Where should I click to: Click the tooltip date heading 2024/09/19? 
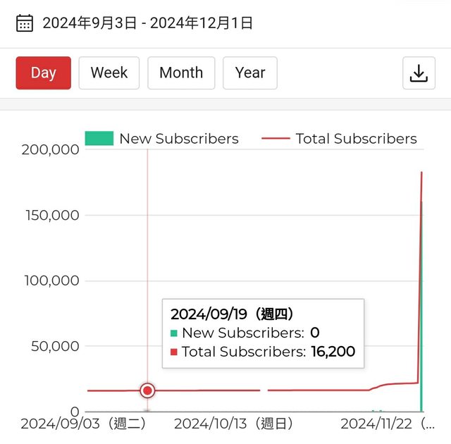pos(232,314)
